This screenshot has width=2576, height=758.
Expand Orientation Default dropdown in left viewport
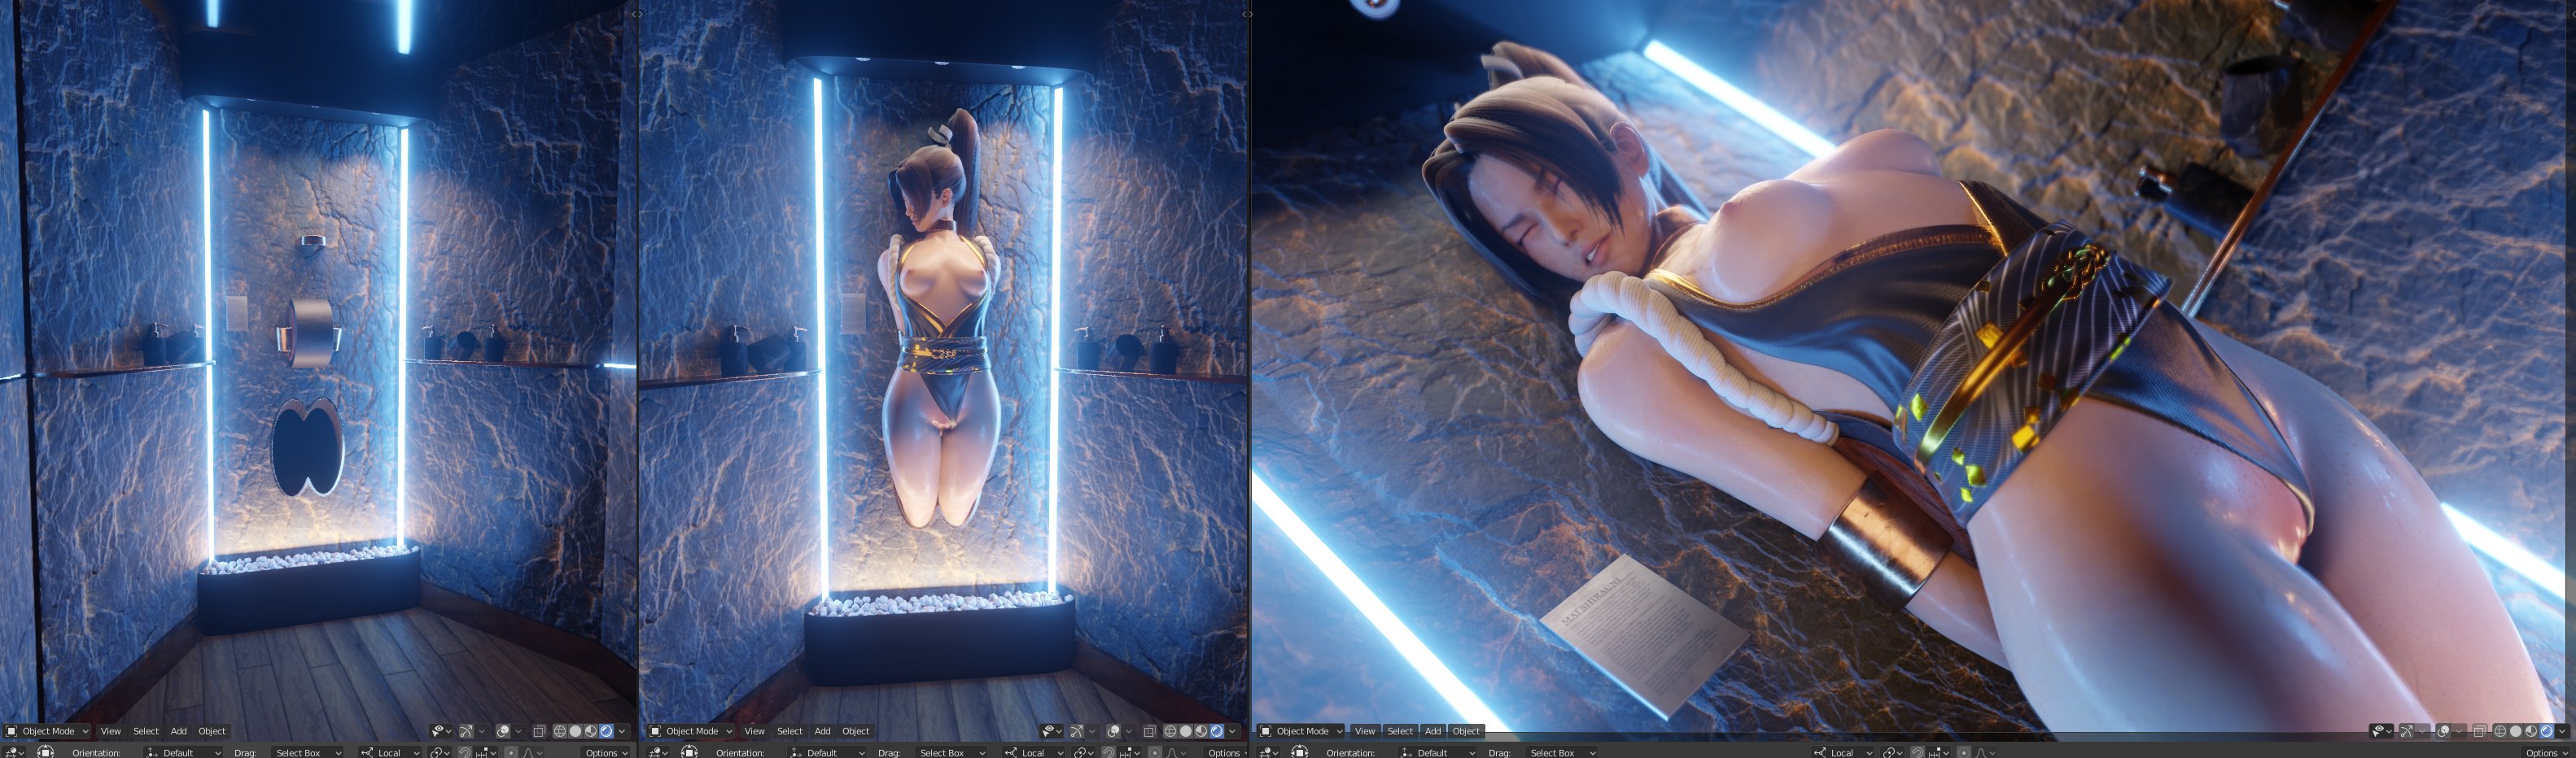(184, 752)
